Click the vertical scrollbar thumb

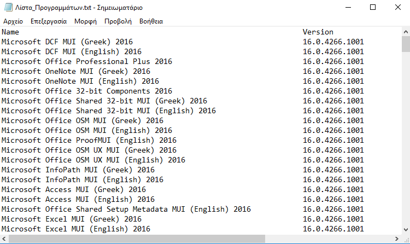pyautogui.click(x=406, y=44)
